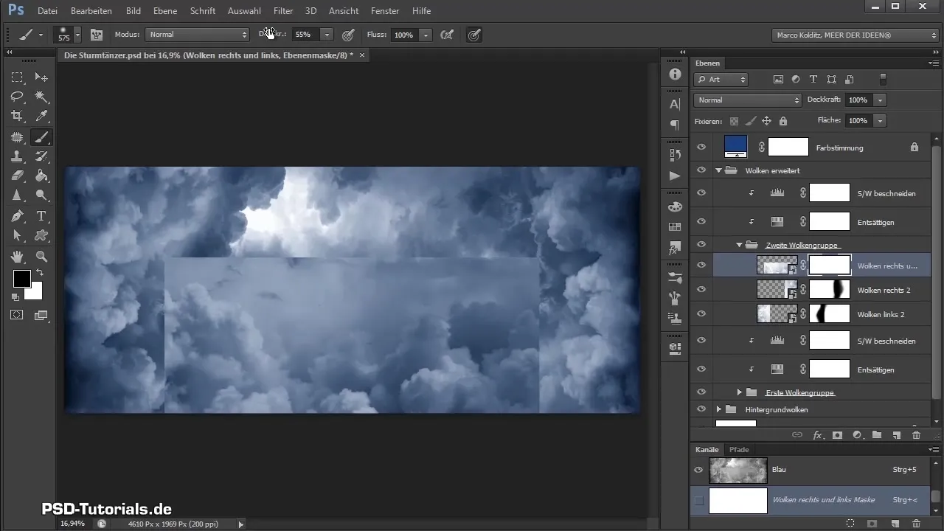Screen dimensions: 944x531
Task: Open the brush preset picker arrow
Action: click(77, 35)
